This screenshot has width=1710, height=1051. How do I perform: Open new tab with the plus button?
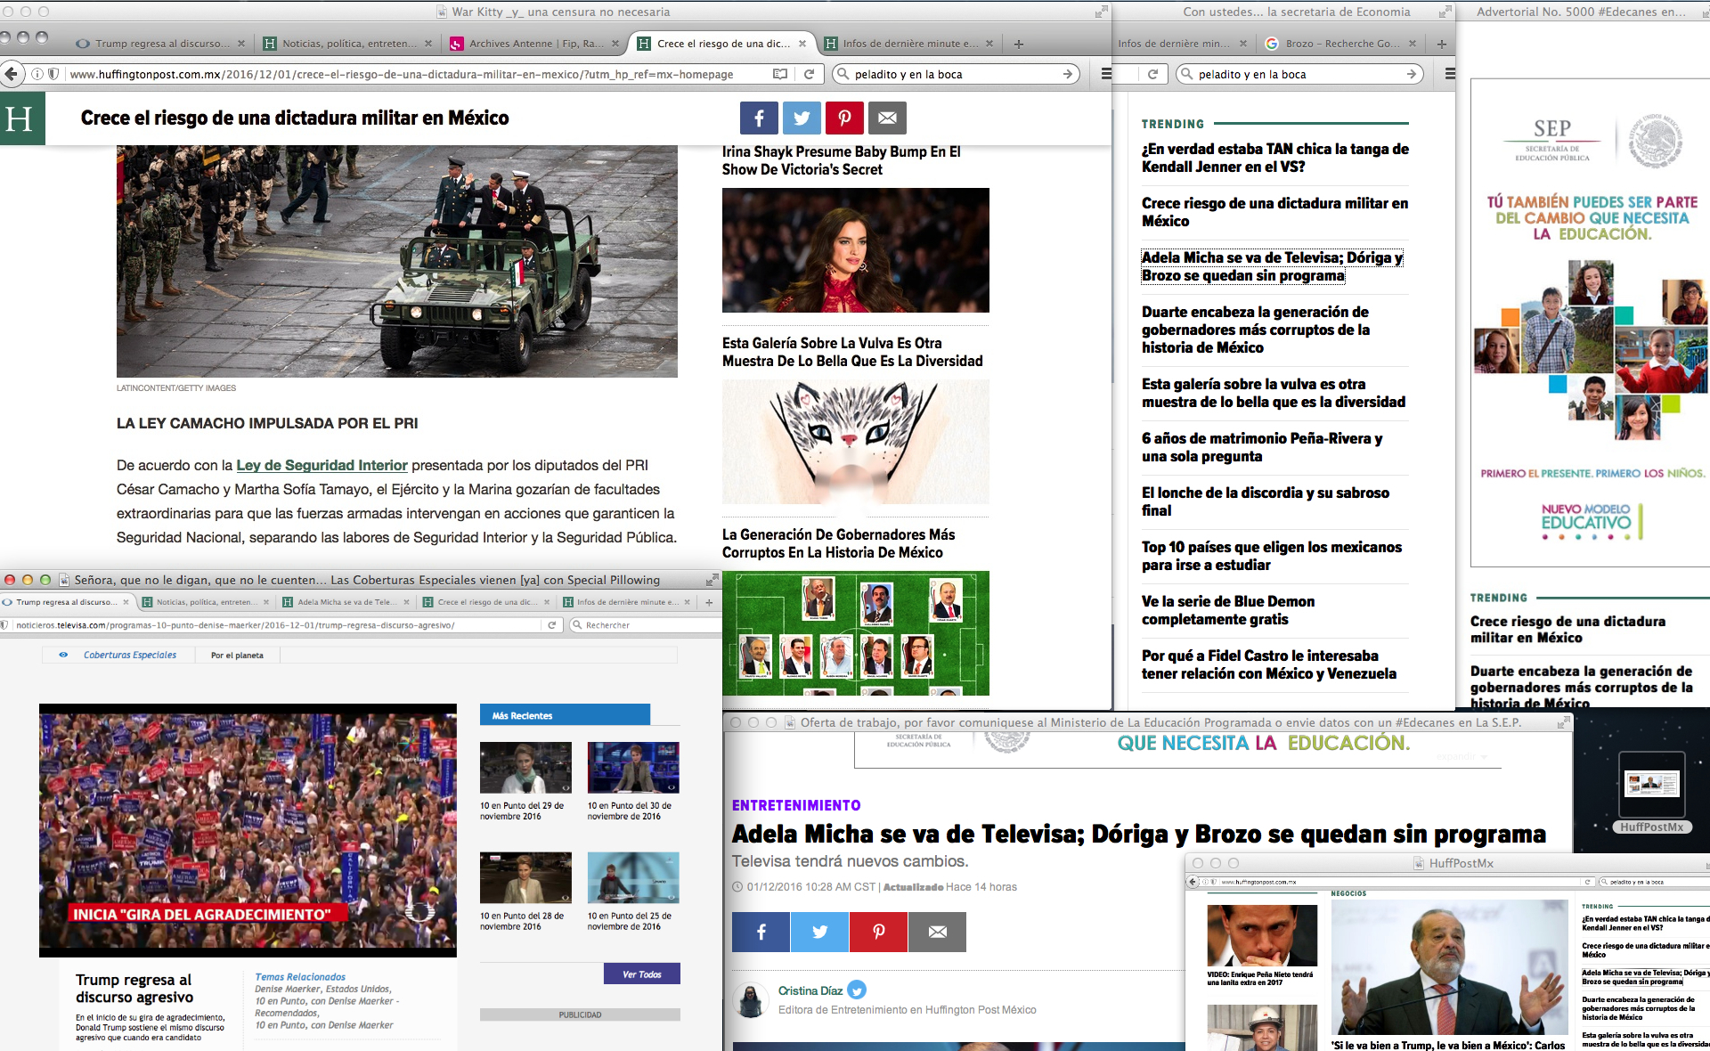click(1018, 44)
